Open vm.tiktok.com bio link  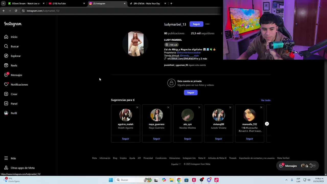(x=187, y=59)
